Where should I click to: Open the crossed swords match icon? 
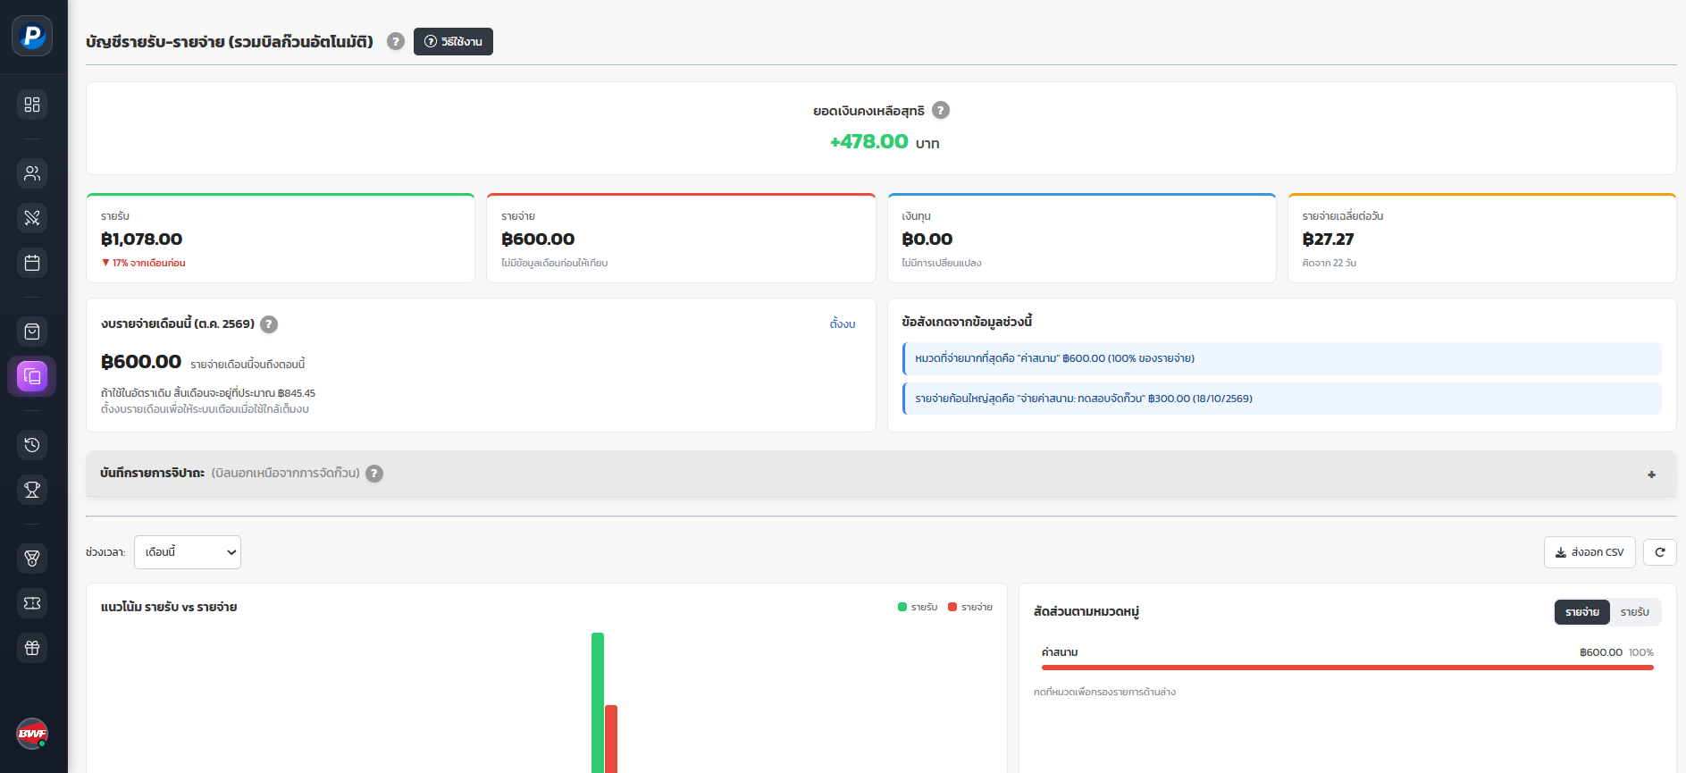tap(32, 218)
